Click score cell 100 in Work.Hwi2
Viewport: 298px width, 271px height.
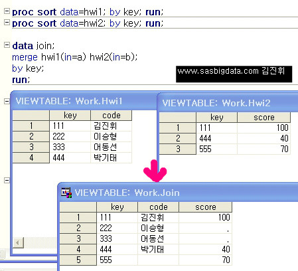tap(263, 128)
